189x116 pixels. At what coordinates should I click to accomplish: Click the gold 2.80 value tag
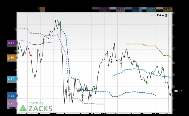[12, 57]
